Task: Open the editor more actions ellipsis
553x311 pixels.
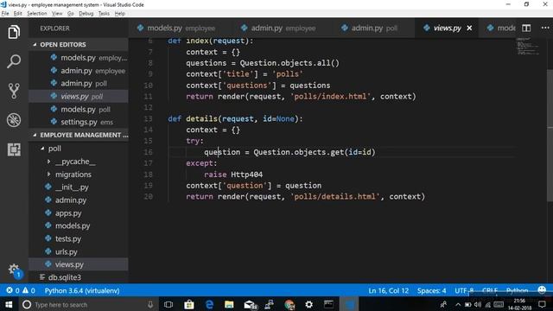Action: [x=545, y=28]
